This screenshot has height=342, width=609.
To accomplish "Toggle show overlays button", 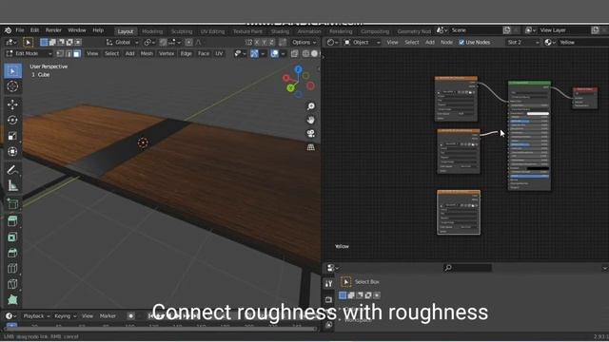I will pos(274,53).
